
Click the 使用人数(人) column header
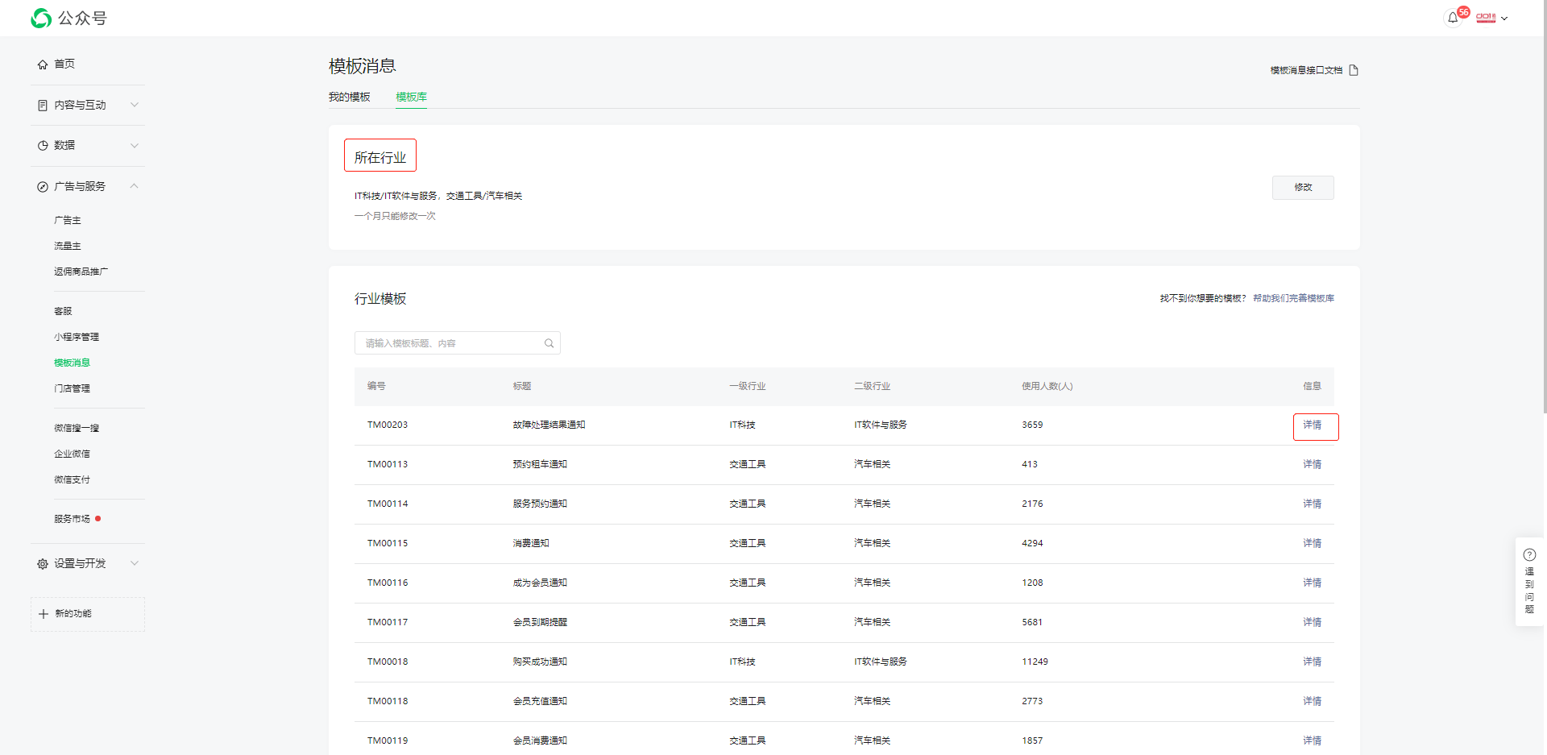pyautogui.click(x=1047, y=386)
